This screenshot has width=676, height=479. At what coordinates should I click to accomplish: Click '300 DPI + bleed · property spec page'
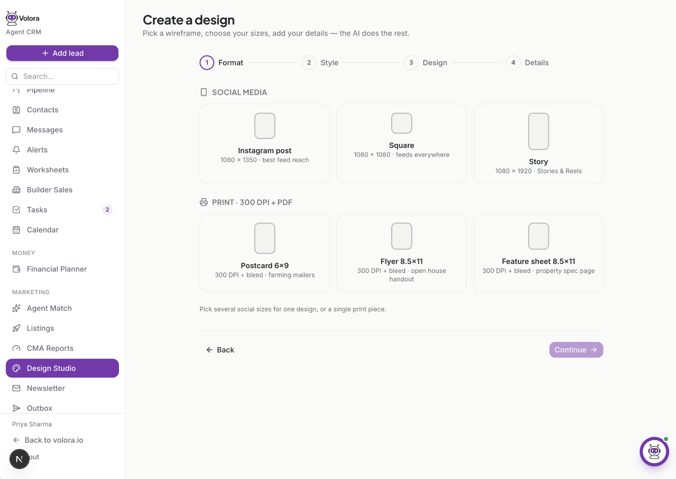[539, 271]
